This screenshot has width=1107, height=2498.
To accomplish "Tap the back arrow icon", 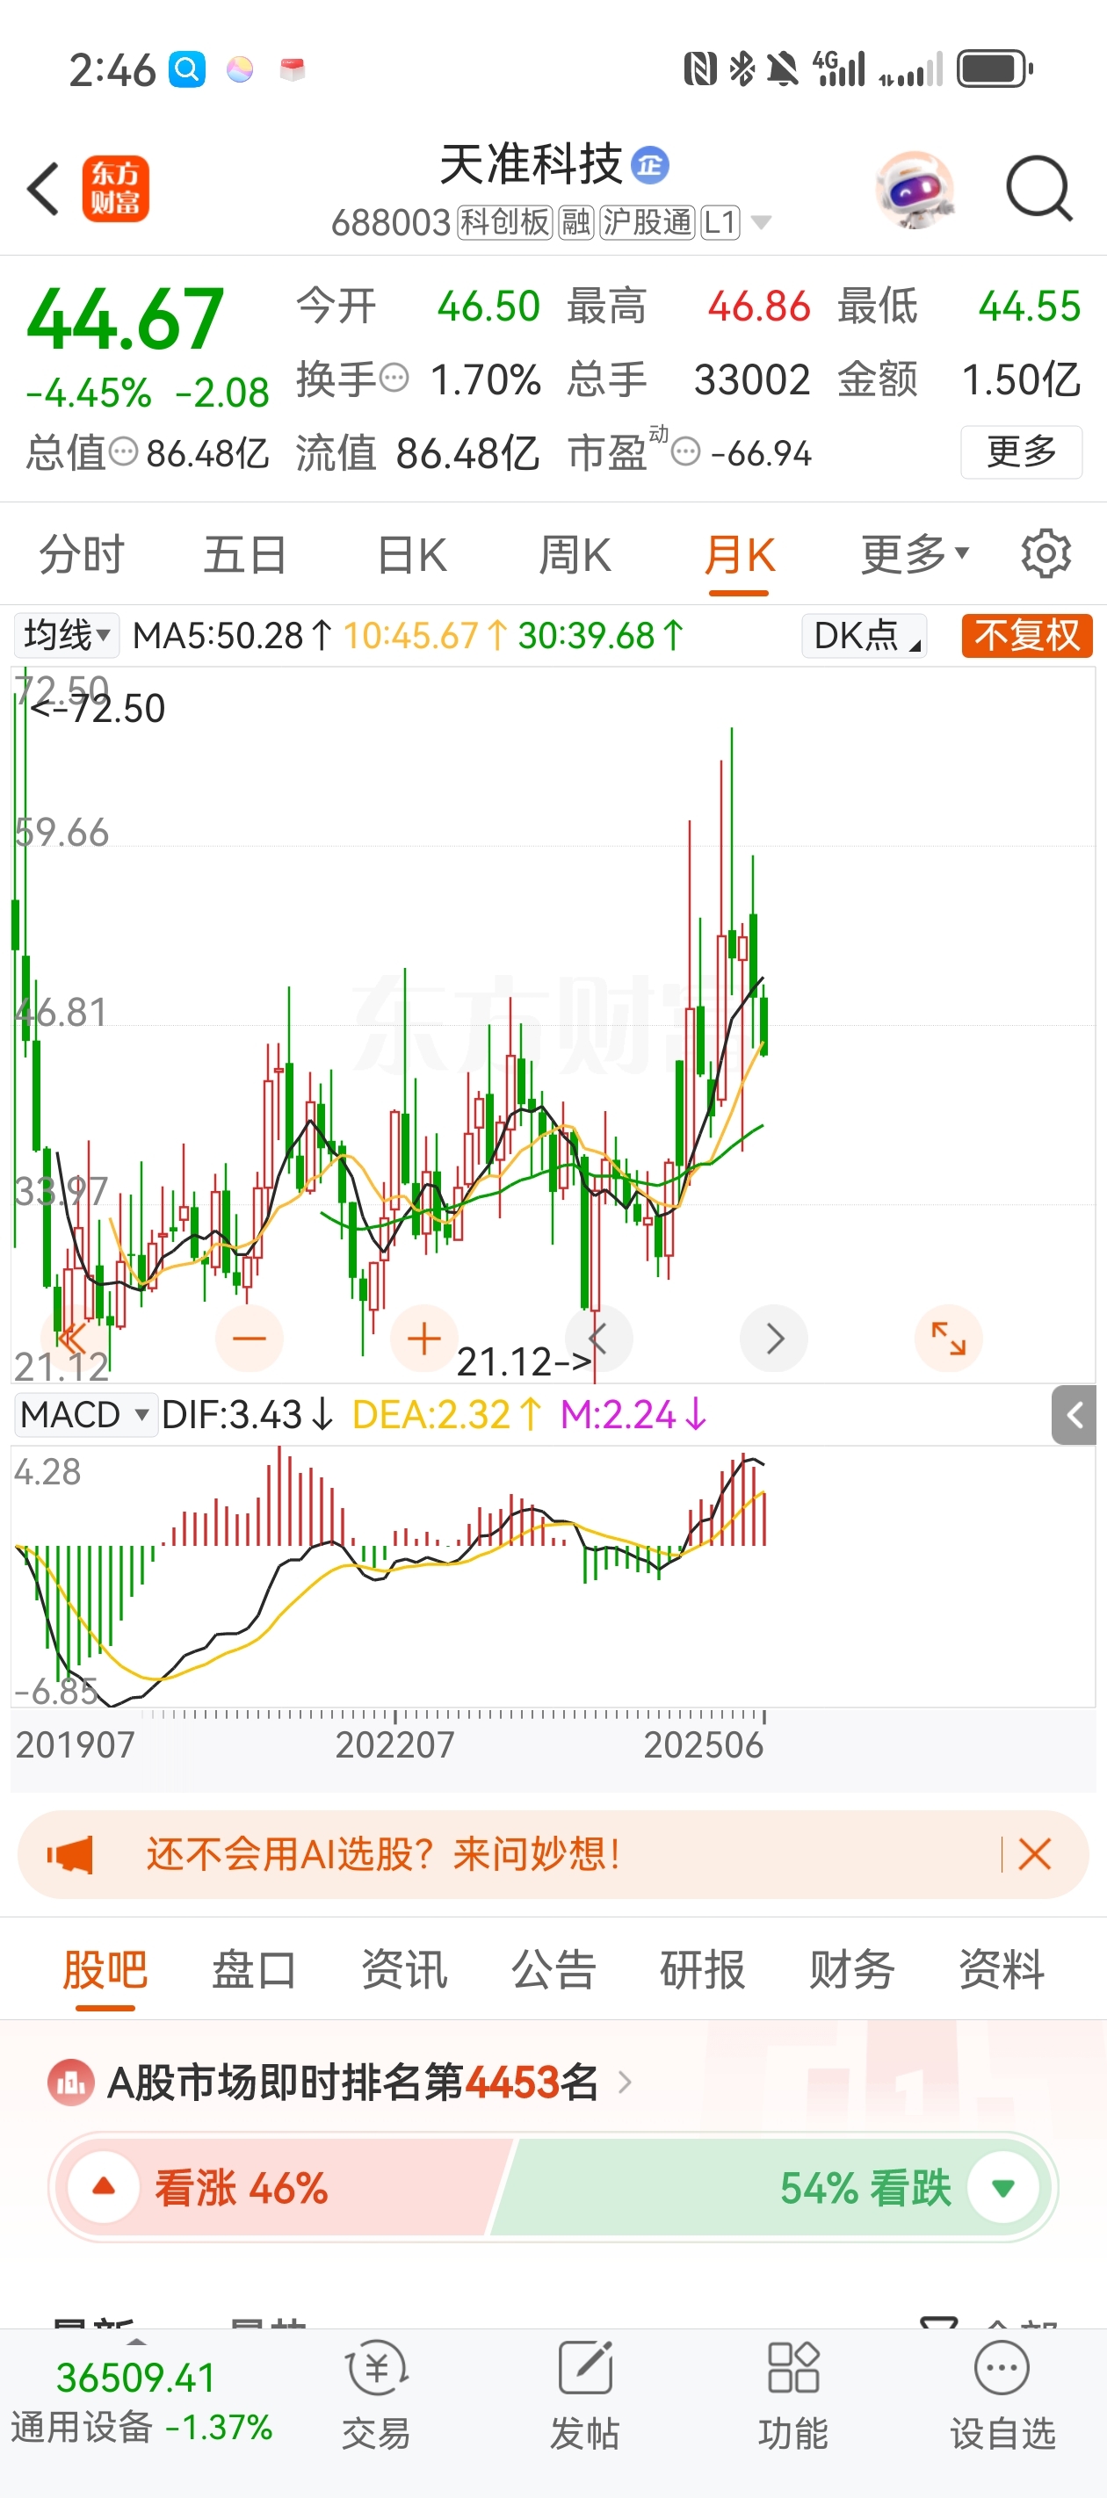I will pyautogui.click(x=44, y=188).
